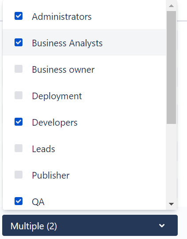Choose the Business Analysts option label
Viewport: 187px width, 239px height.
click(x=67, y=43)
